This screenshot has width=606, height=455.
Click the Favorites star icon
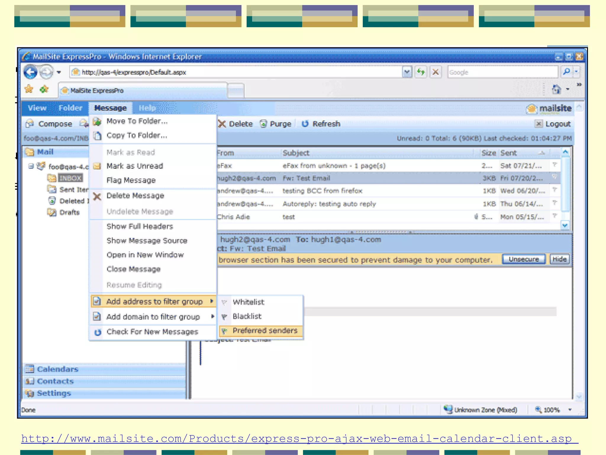(29, 89)
